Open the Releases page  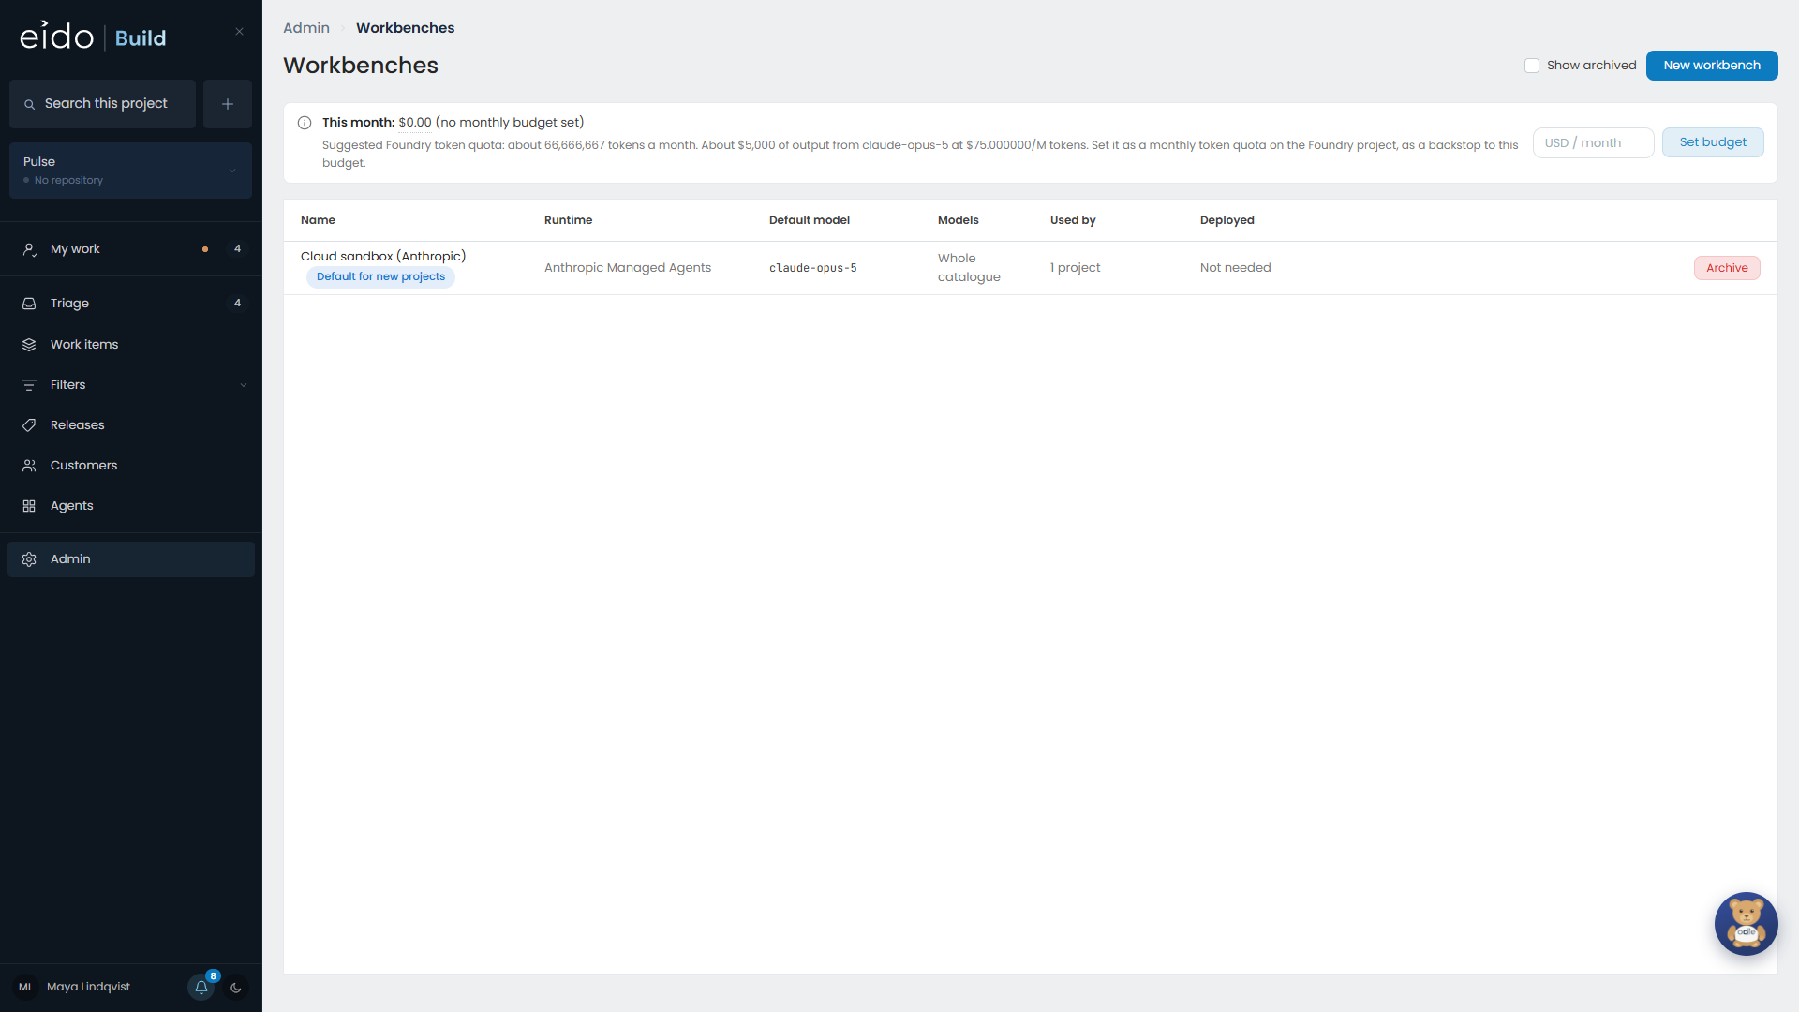click(131, 425)
